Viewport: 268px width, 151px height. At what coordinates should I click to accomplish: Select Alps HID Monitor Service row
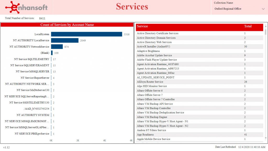[199, 86]
